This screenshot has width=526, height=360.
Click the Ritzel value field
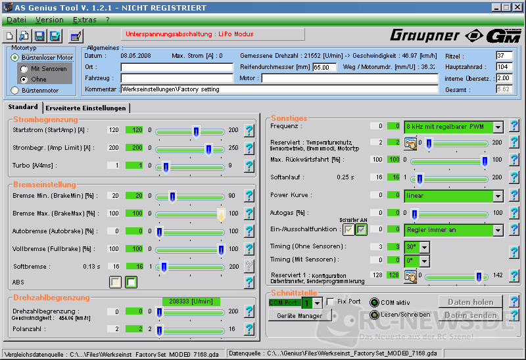tap(504, 56)
